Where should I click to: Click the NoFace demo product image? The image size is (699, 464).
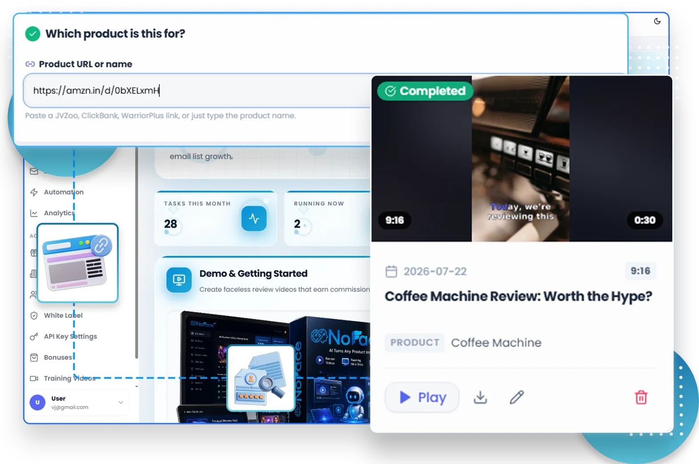pyautogui.click(x=273, y=367)
